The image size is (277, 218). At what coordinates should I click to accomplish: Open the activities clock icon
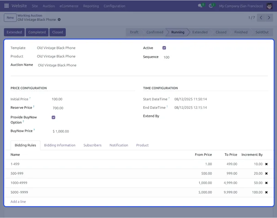pos(212,6)
